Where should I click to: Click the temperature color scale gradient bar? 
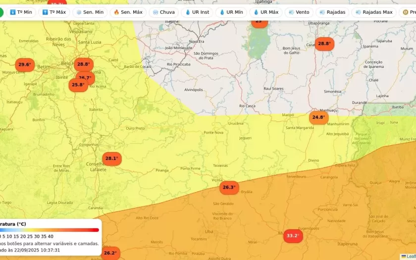[50, 230]
